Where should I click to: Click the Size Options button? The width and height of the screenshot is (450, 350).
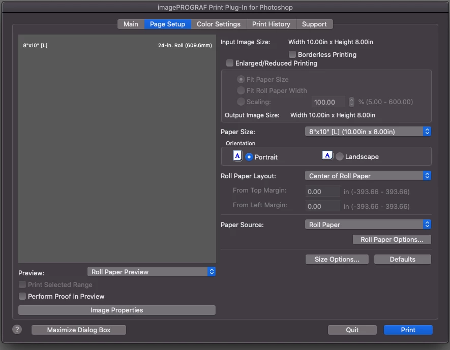pos(337,259)
